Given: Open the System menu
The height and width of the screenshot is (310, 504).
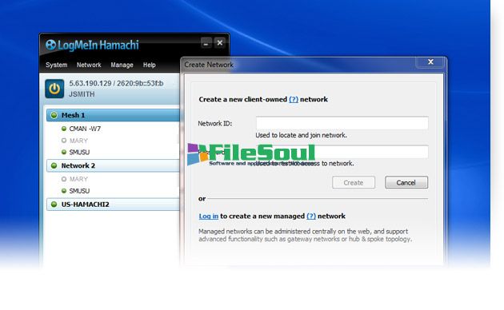Looking at the screenshot, I should click(x=56, y=65).
